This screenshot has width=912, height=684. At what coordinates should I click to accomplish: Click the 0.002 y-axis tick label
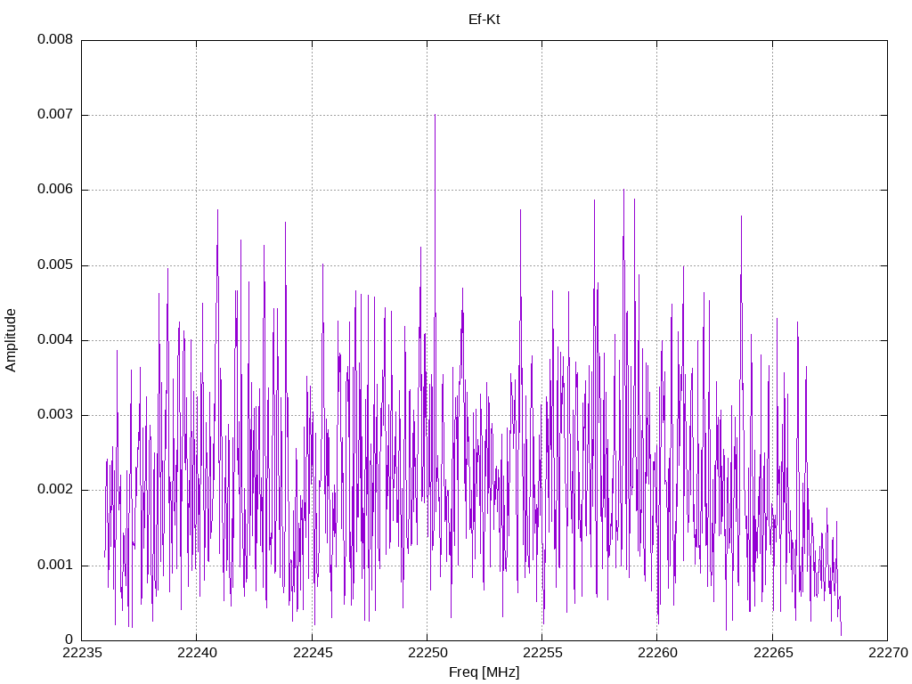click(x=54, y=490)
